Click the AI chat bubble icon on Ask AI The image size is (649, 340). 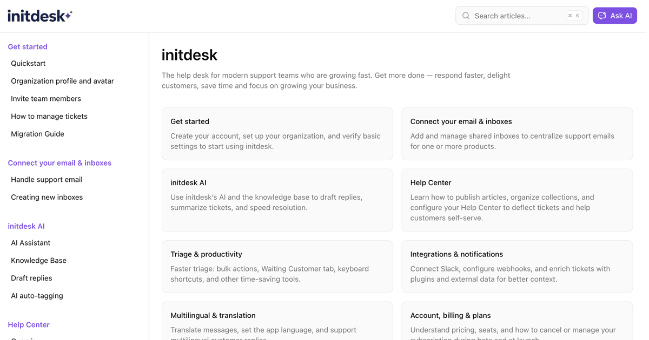pos(603,16)
